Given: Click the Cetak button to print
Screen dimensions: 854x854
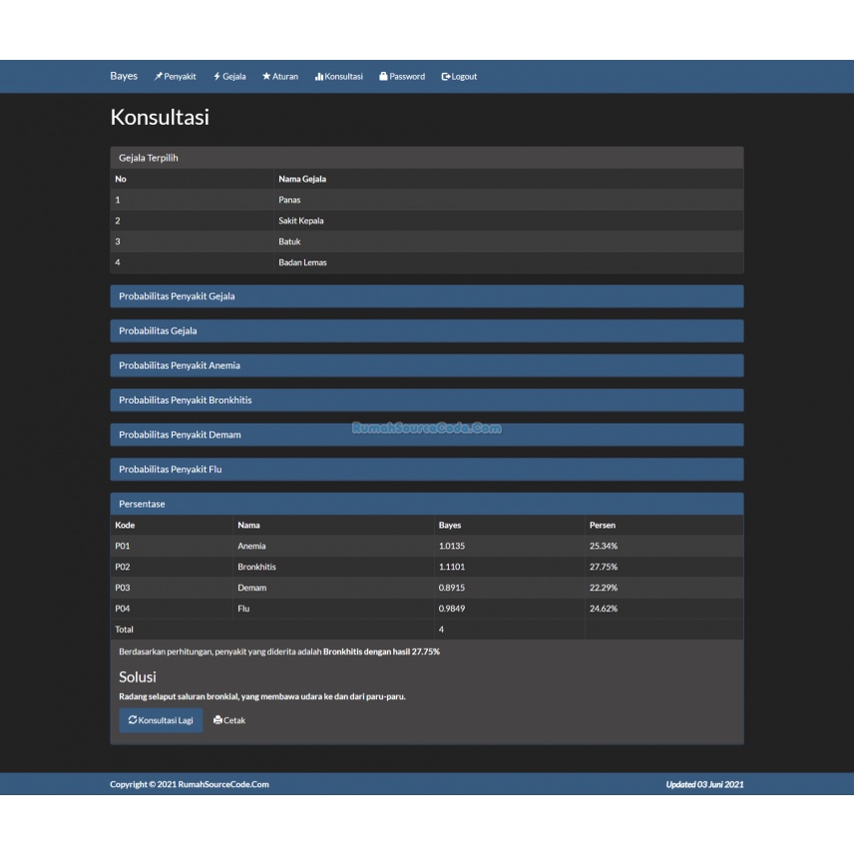Looking at the screenshot, I should coord(229,719).
